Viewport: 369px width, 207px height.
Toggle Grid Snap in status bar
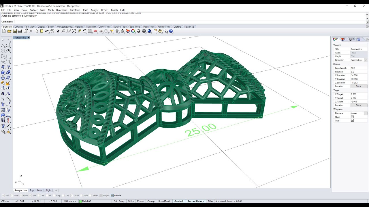pos(119,201)
